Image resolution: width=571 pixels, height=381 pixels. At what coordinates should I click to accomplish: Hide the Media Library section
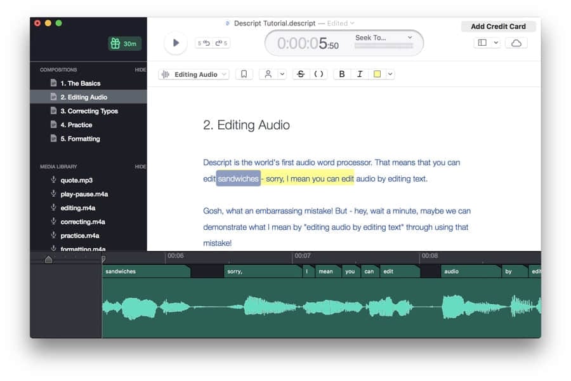coord(140,166)
